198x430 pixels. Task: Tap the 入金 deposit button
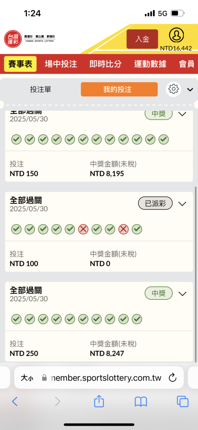point(142,39)
